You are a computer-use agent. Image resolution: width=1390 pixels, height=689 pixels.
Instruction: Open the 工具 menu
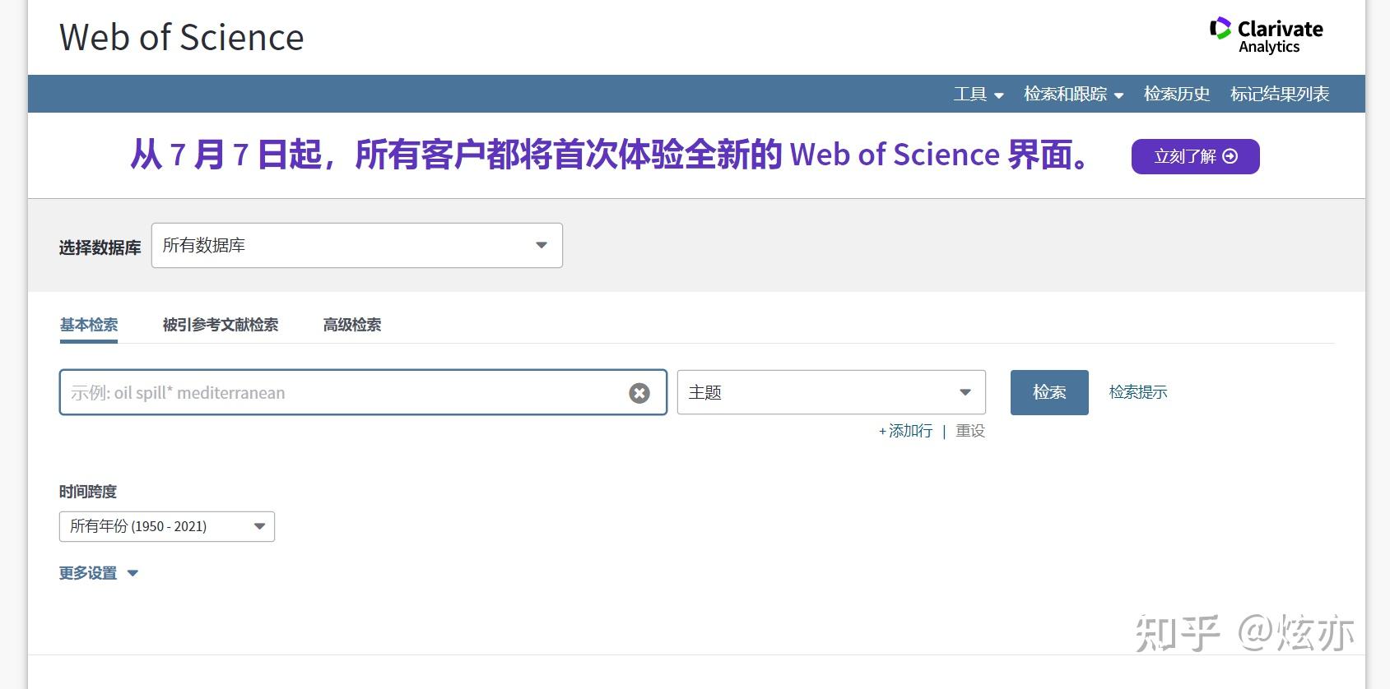pos(979,95)
